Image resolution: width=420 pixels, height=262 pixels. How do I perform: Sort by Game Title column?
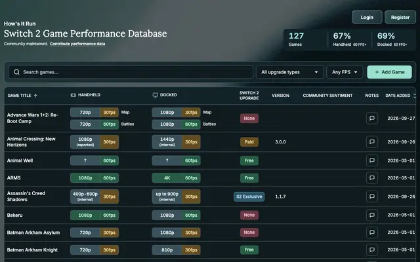(x=19, y=96)
